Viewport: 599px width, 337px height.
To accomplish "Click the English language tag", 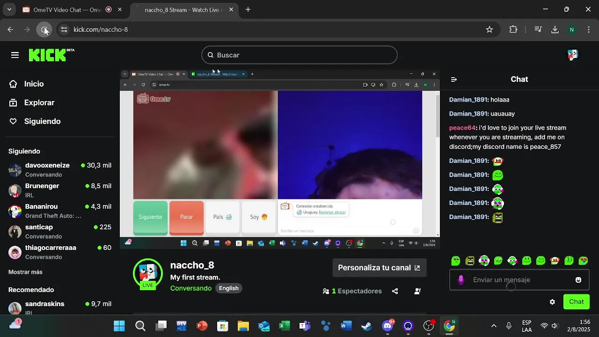I will pos(229,288).
